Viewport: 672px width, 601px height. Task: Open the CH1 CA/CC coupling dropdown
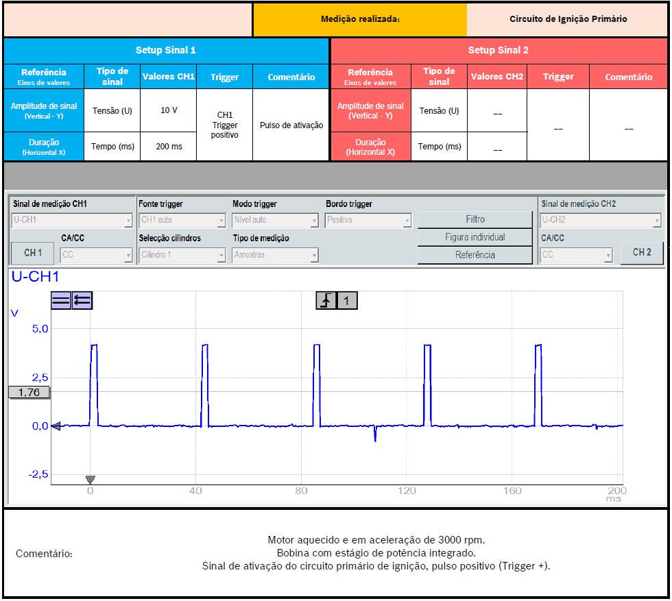(x=97, y=255)
